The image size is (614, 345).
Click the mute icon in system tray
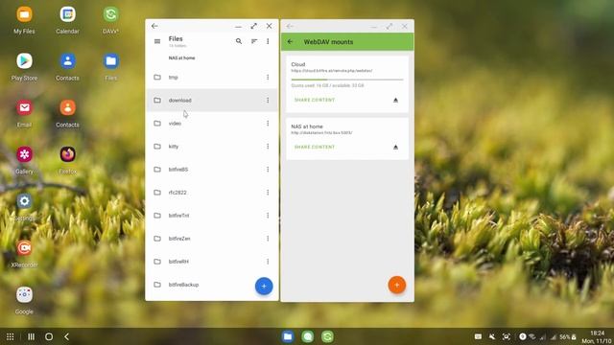pyautogui.click(x=492, y=336)
